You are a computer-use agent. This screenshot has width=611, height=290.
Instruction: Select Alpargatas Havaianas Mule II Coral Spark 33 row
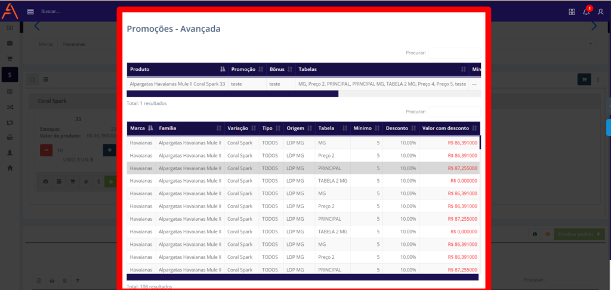304,84
